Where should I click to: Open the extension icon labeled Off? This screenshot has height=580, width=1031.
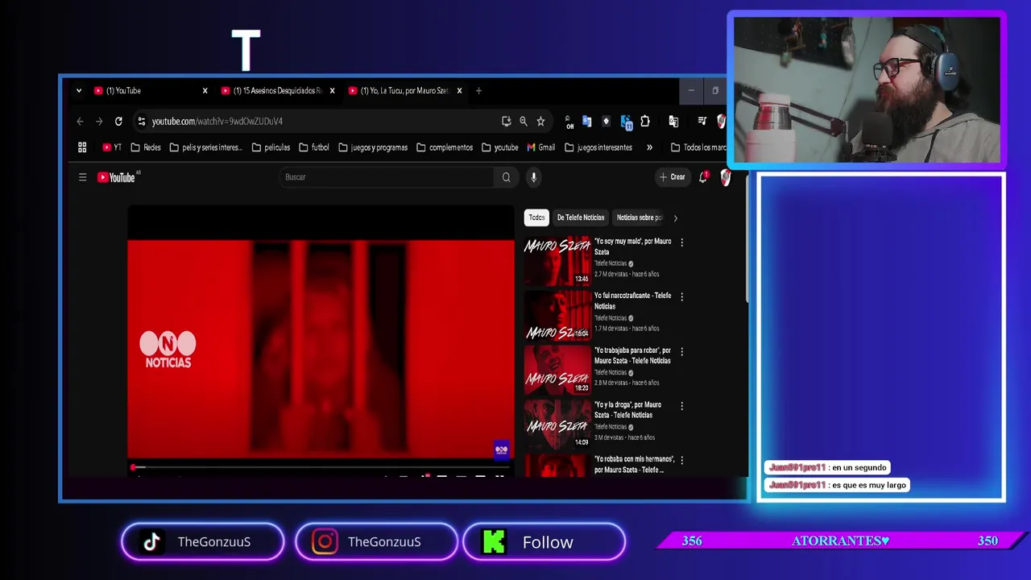[569, 122]
